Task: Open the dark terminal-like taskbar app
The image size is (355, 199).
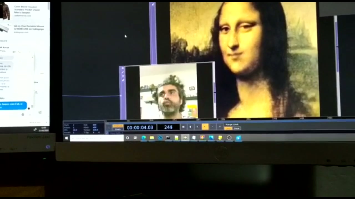Action: 168,138
